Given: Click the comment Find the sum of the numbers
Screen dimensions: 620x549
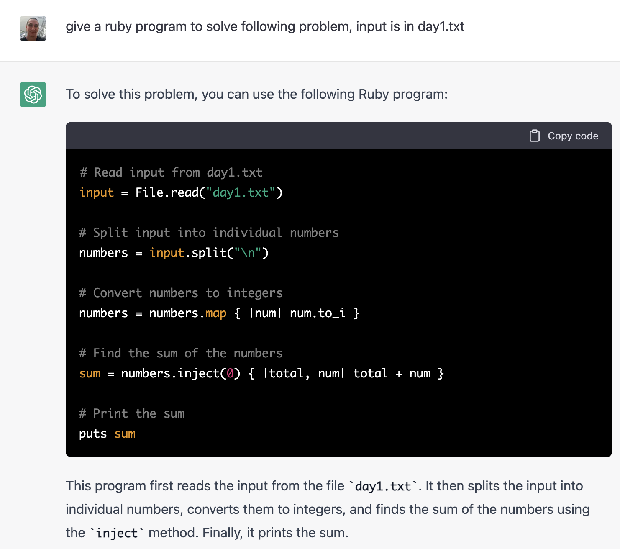Looking at the screenshot, I should 180,353.
